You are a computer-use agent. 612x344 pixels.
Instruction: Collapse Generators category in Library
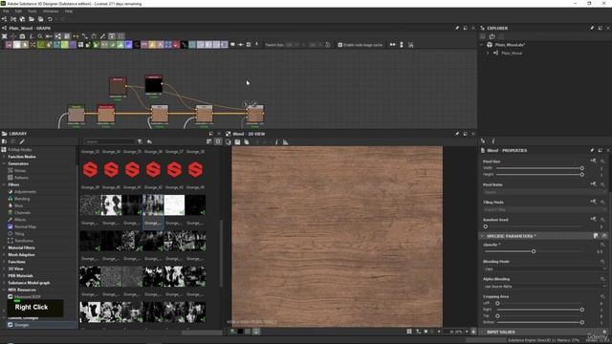[x=4, y=163]
